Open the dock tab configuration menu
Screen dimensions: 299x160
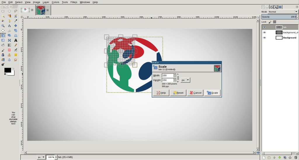[297, 7]
